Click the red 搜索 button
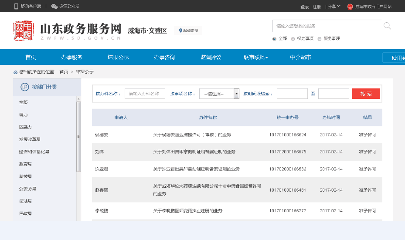 pyautogui.click(x=366, y=94)
